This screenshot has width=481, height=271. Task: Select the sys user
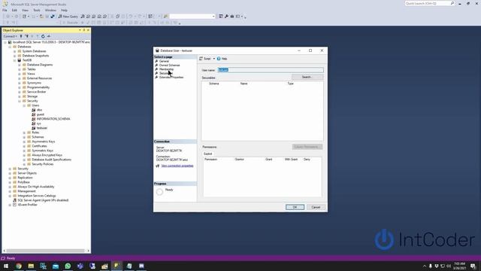(38, 123)
